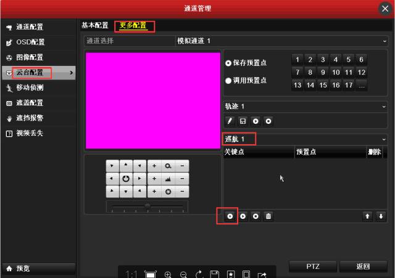
Task: Switch to the 更多配置 tab
Action: pyautogui.click(x=133, y=25)
